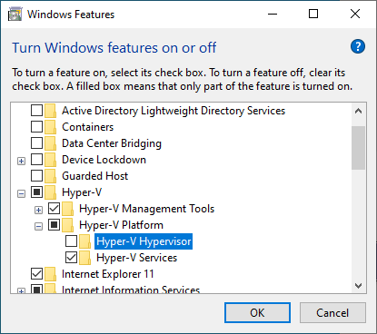Click the Windows Features title bar icon

[15, 15]
